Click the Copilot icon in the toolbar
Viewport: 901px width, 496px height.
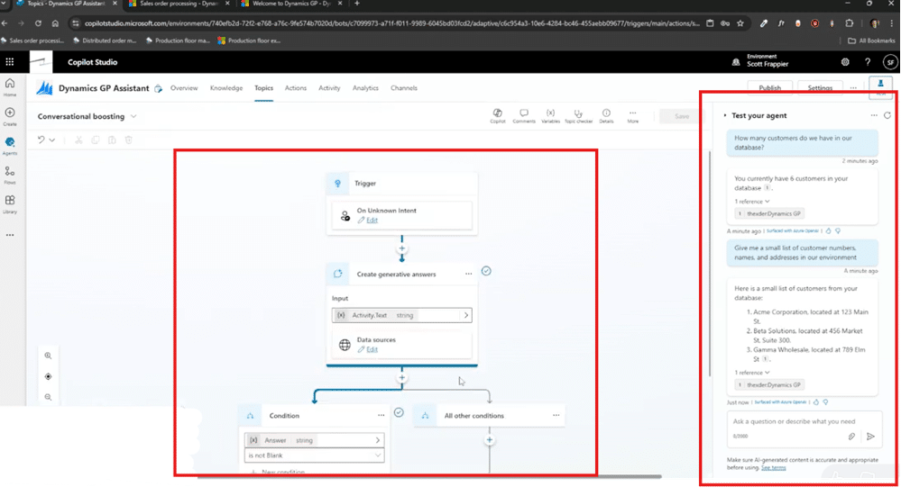[497, 115]
